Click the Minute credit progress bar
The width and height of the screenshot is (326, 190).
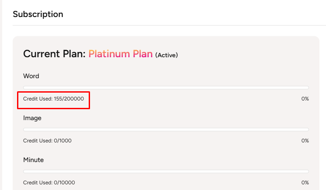click(166, 171)
